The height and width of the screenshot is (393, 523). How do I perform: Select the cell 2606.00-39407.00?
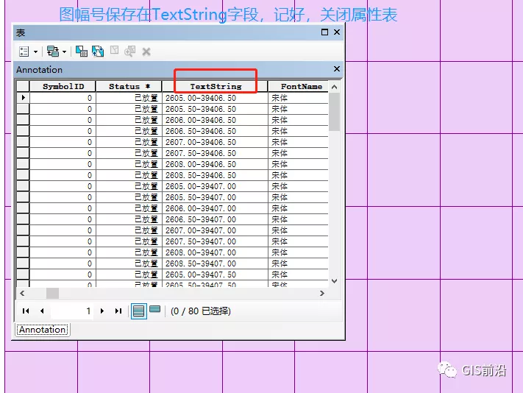(x=215, y=208)
